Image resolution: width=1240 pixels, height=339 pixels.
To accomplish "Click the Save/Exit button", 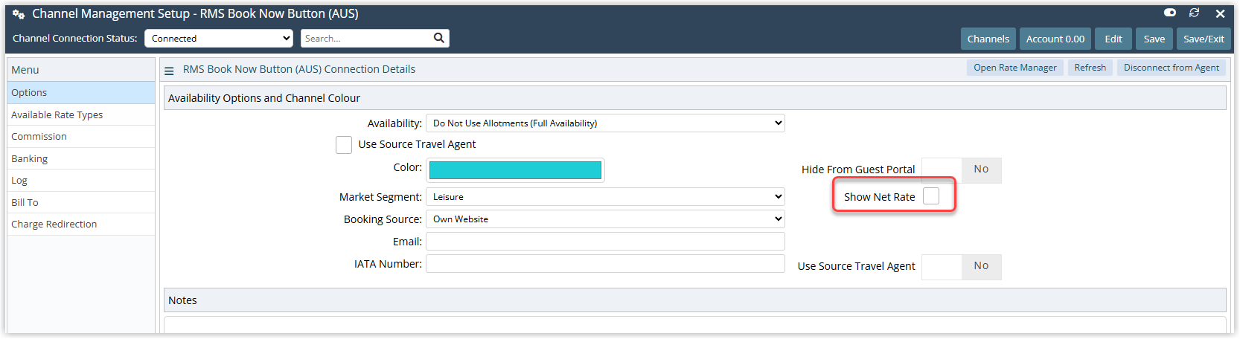I will point(1204,39).
